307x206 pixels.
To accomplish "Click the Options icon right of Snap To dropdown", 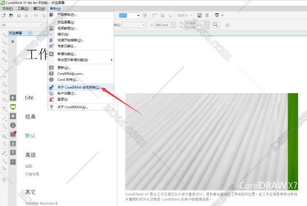I will [199, 16].
